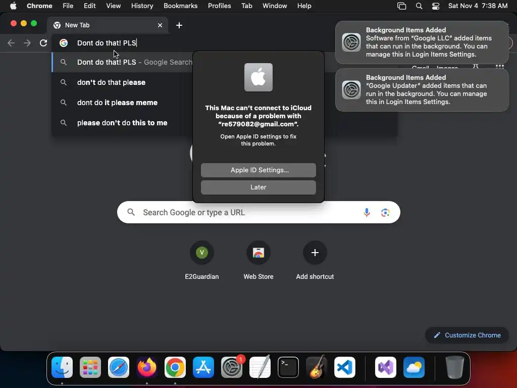Viewport: 517px width, 388px height.
Task: Open Finder from the dock
Action: point(62,367)
